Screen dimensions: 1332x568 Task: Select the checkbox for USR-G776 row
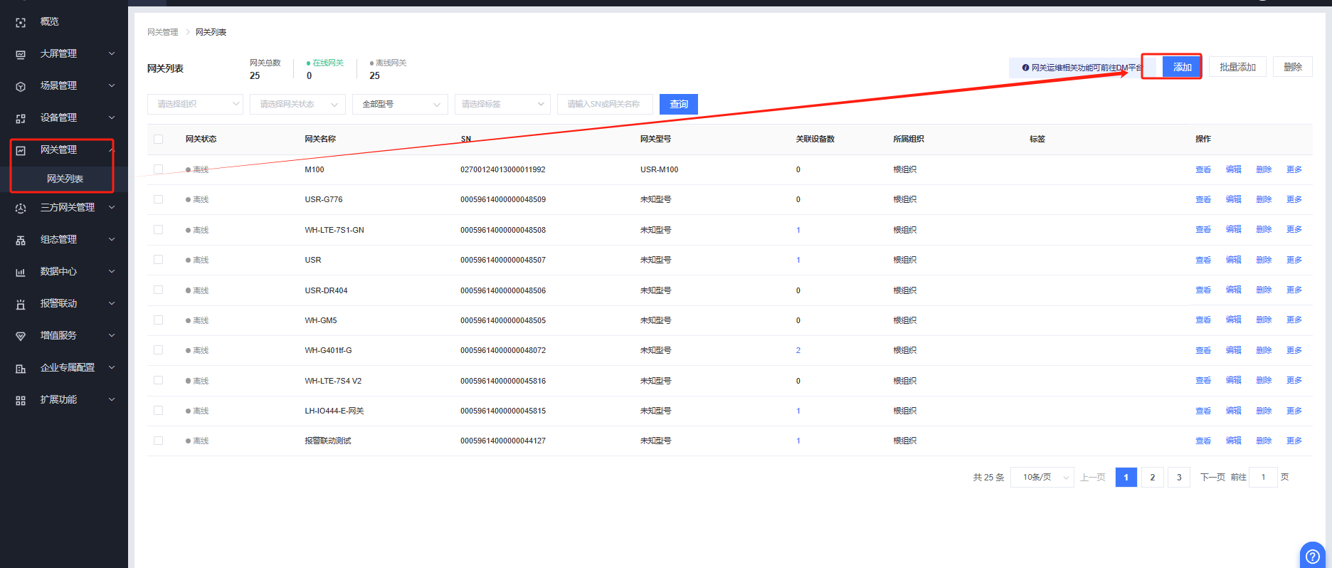(x=159, y=199)
